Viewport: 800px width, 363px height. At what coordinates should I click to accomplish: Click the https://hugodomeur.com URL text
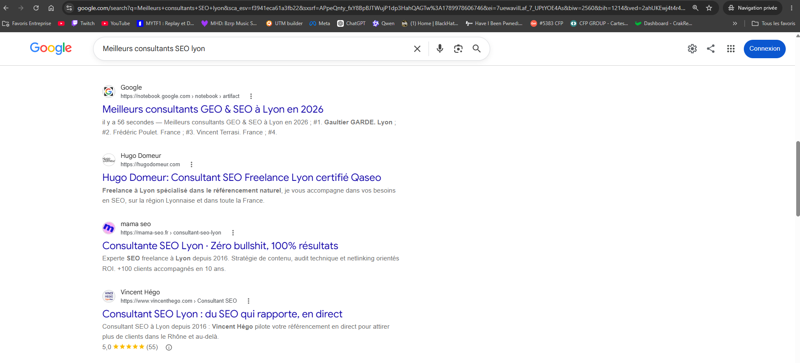pyautogui.click(x=150, y=165)
